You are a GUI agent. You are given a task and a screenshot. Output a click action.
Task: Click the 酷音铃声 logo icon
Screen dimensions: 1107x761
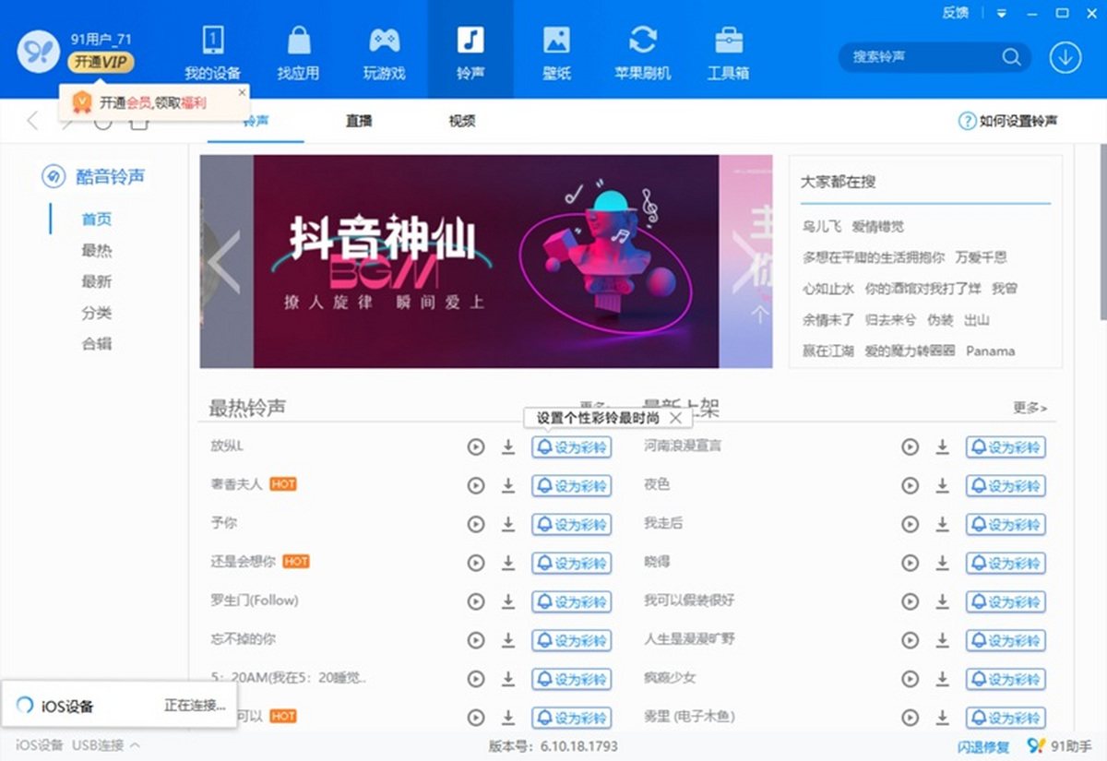click(54, 176)
